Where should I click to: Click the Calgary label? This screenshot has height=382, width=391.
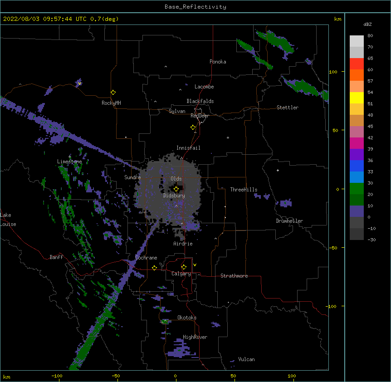tap(181, 274)
